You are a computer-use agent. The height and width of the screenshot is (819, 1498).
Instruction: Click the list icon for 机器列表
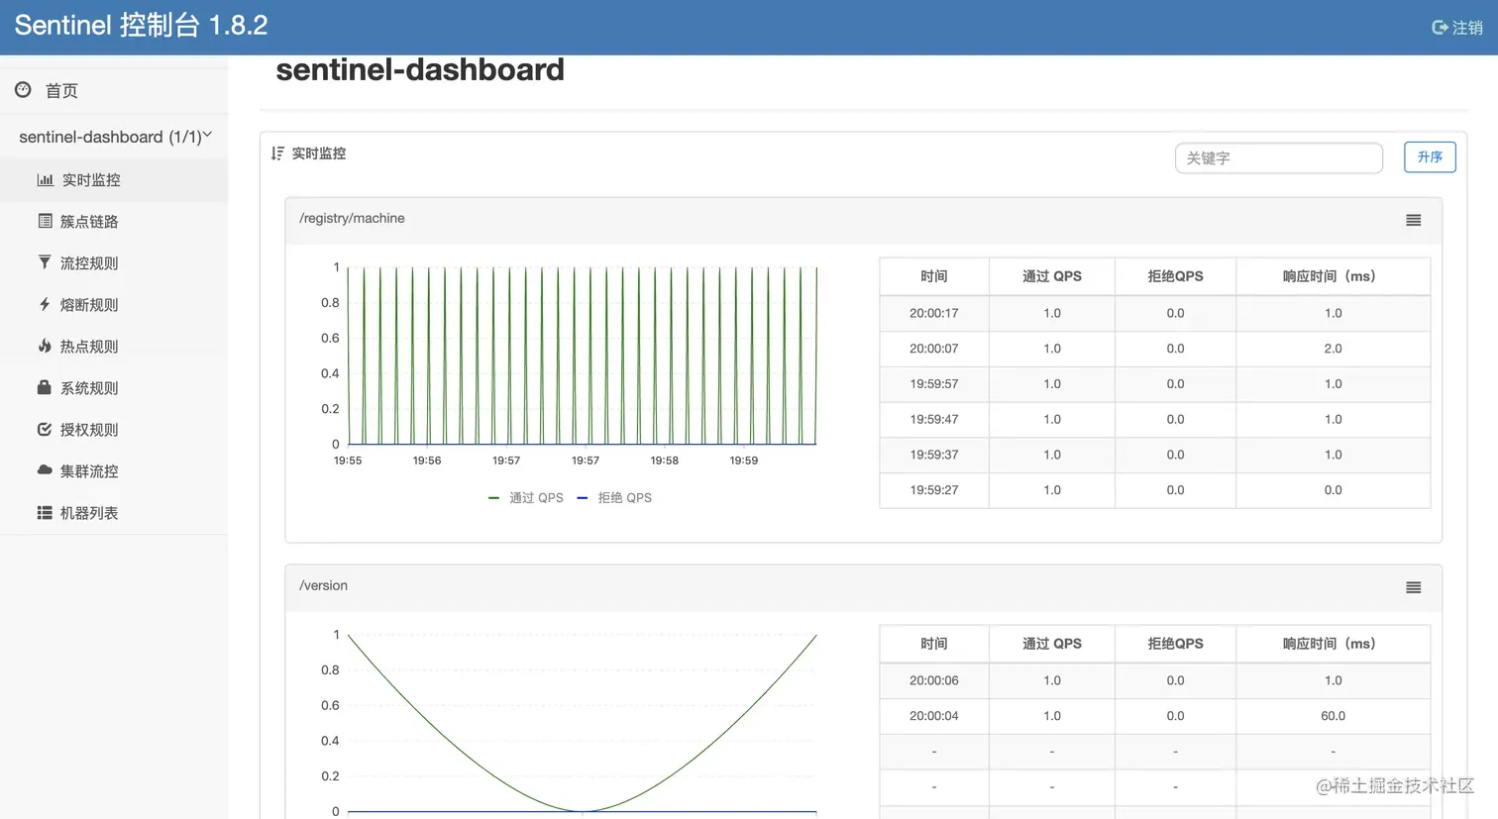click(45, 512)
